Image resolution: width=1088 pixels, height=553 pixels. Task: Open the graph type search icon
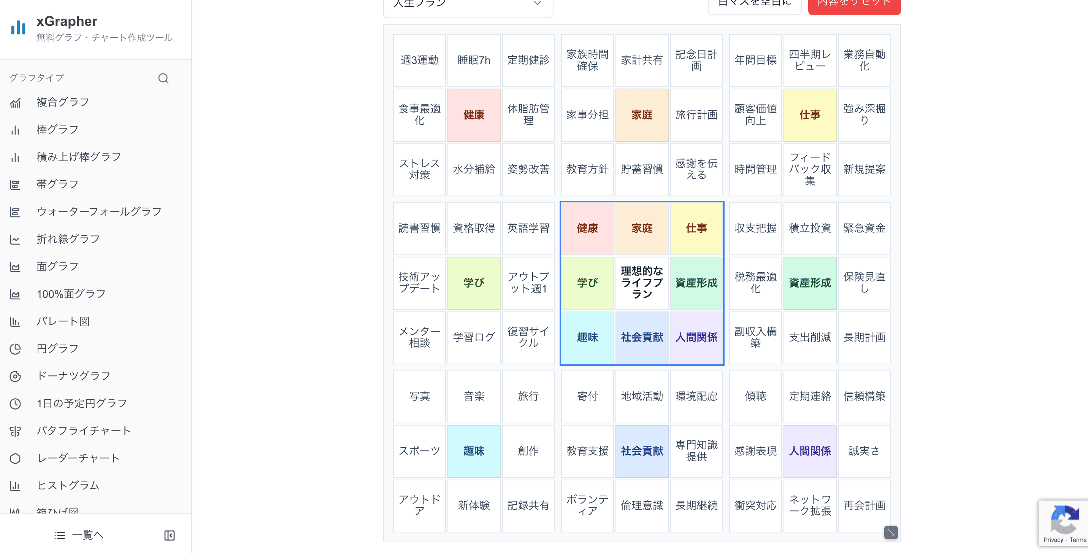(x=163, y=78)
